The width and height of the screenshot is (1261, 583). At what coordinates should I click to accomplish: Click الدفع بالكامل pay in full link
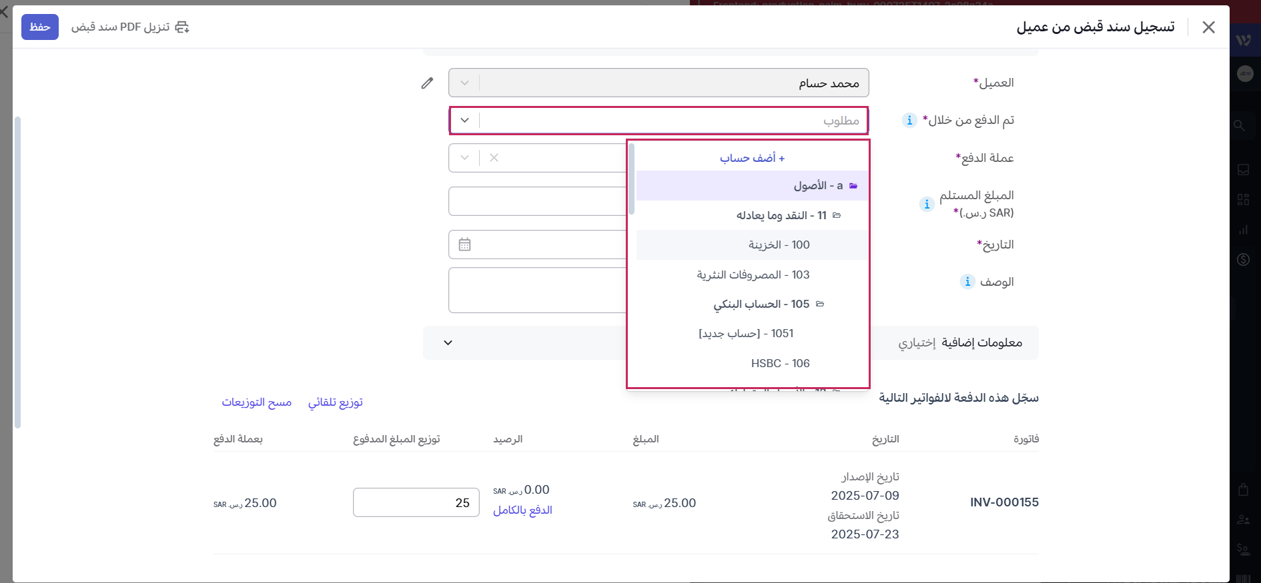click(522, 510)
